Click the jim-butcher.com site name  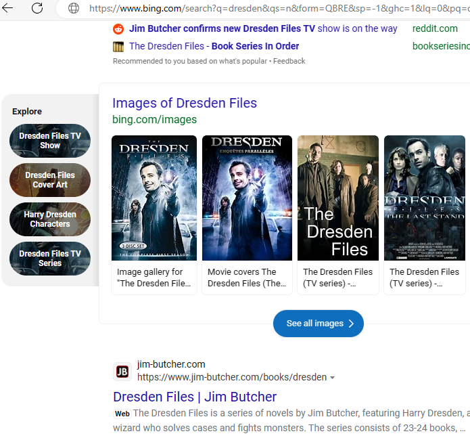[171, 364]
